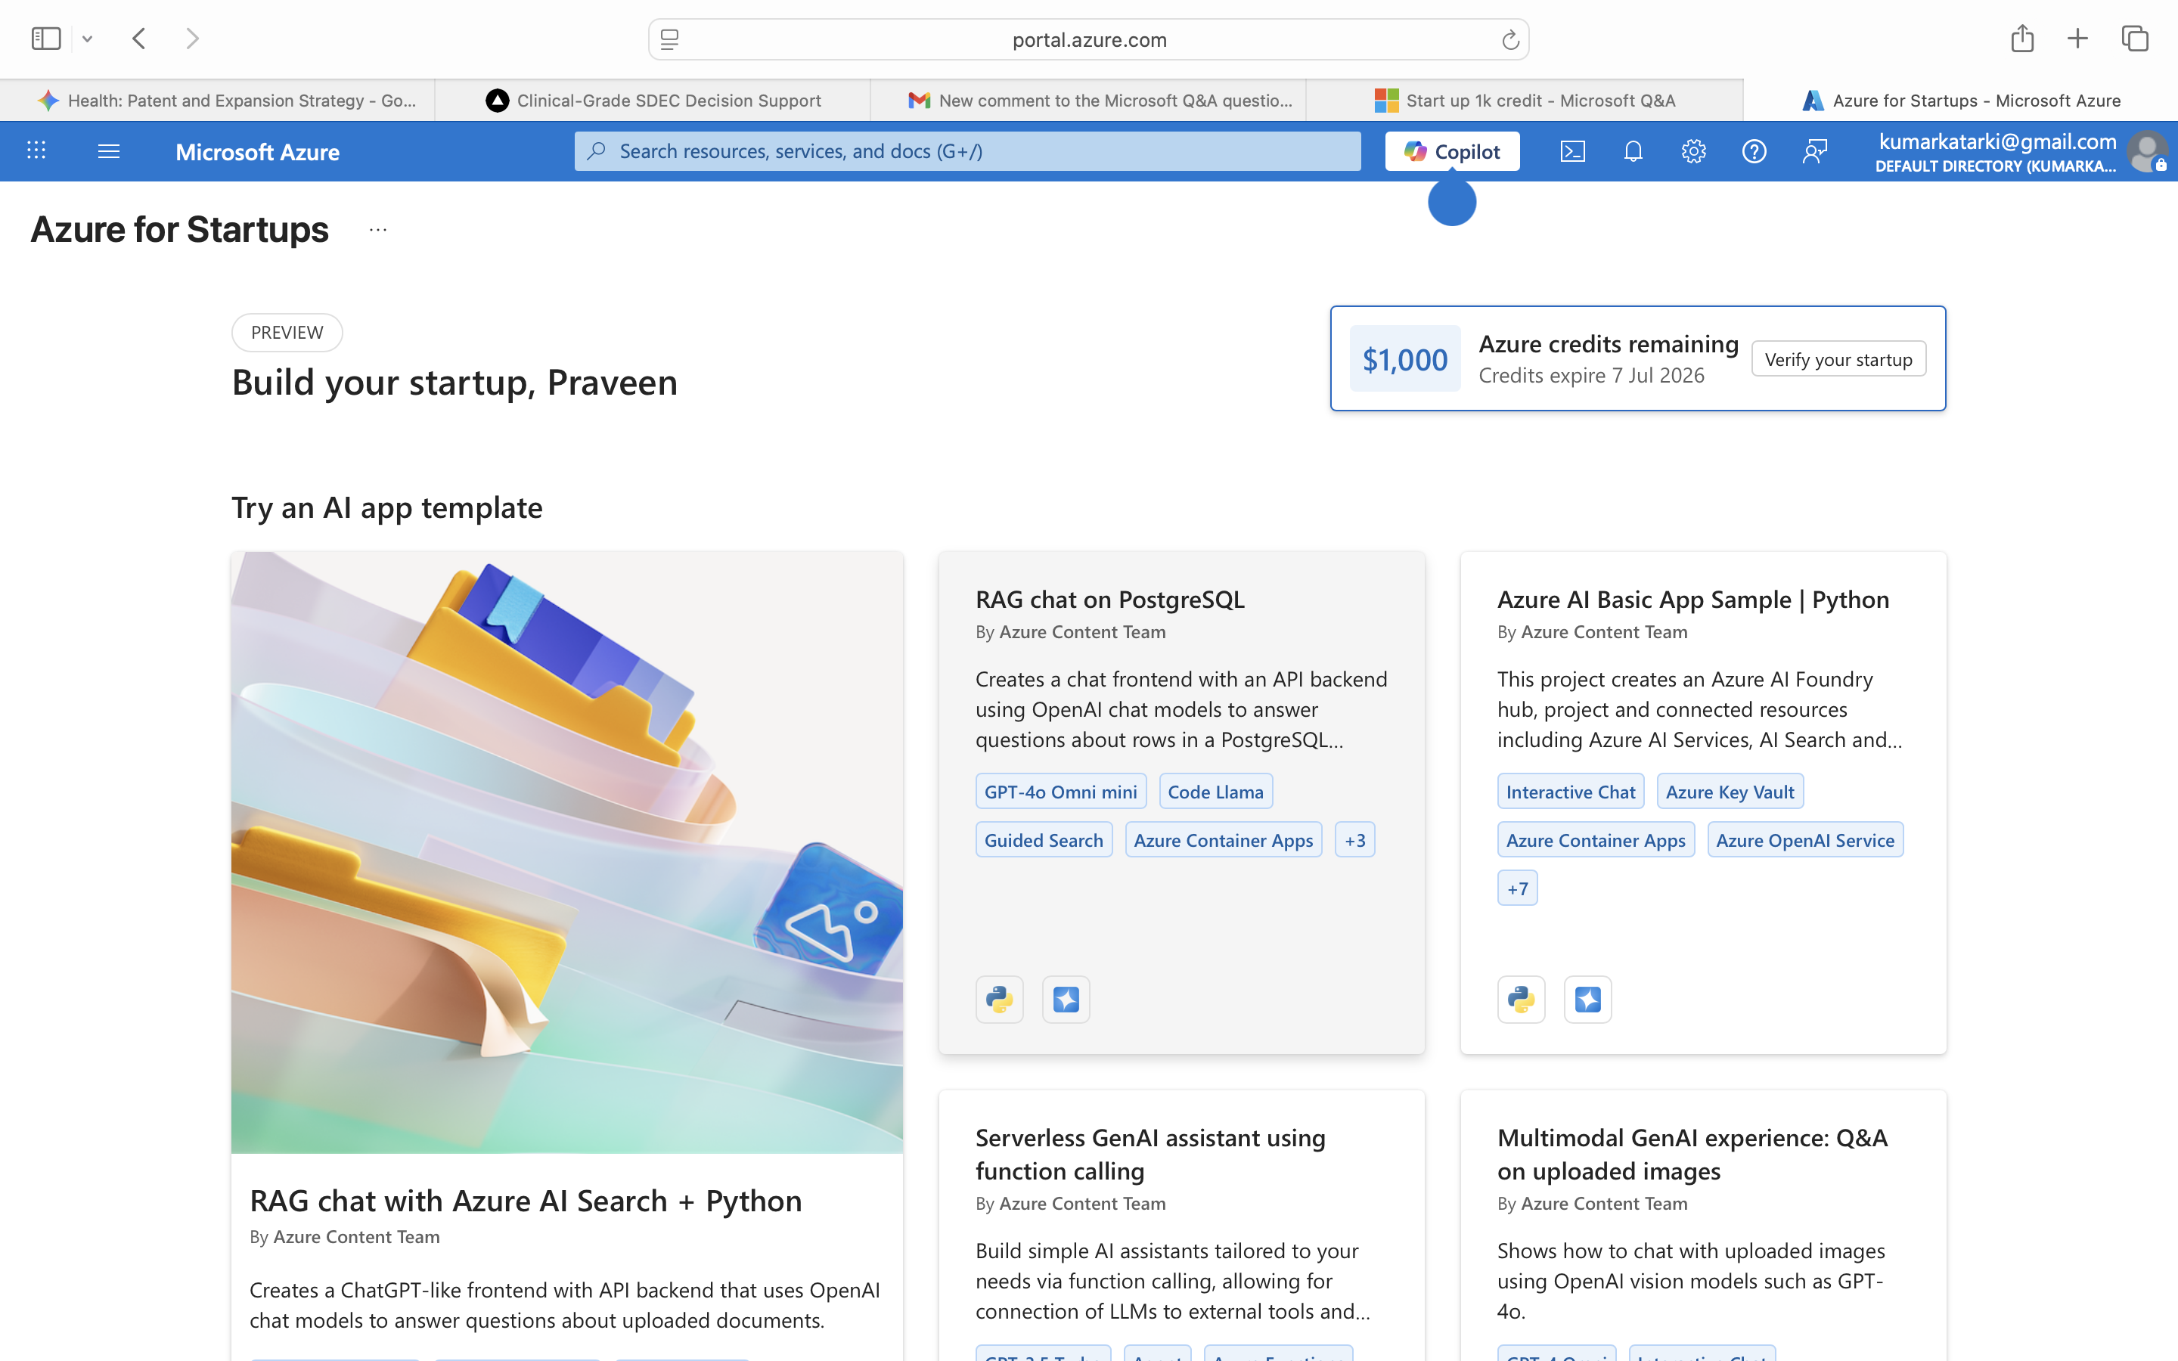Expand the +3 tags on PostgreSQL card
Image resolution: width=2178 pixels, height=1361 pixels.
point(1354,840)
